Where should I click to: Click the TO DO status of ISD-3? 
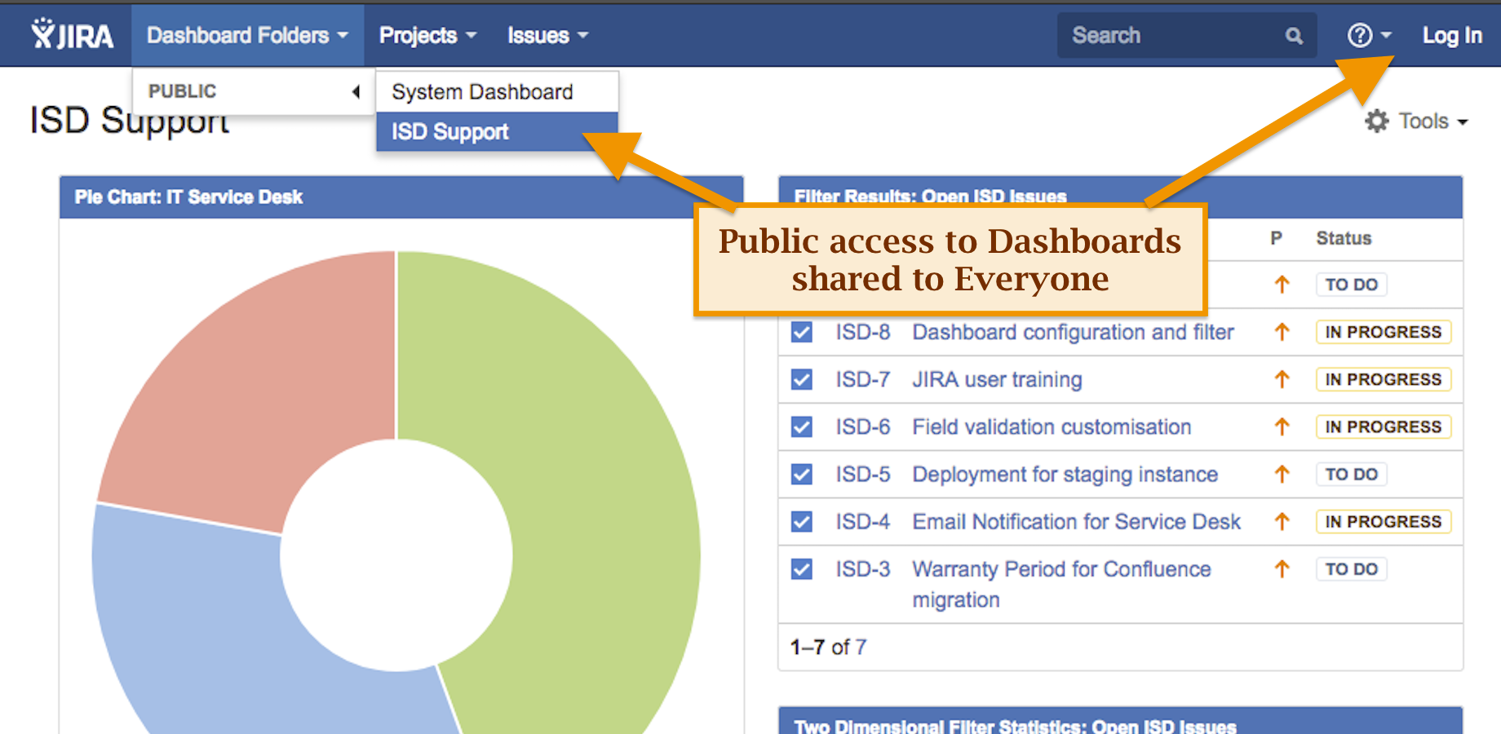coord(1351,568)
